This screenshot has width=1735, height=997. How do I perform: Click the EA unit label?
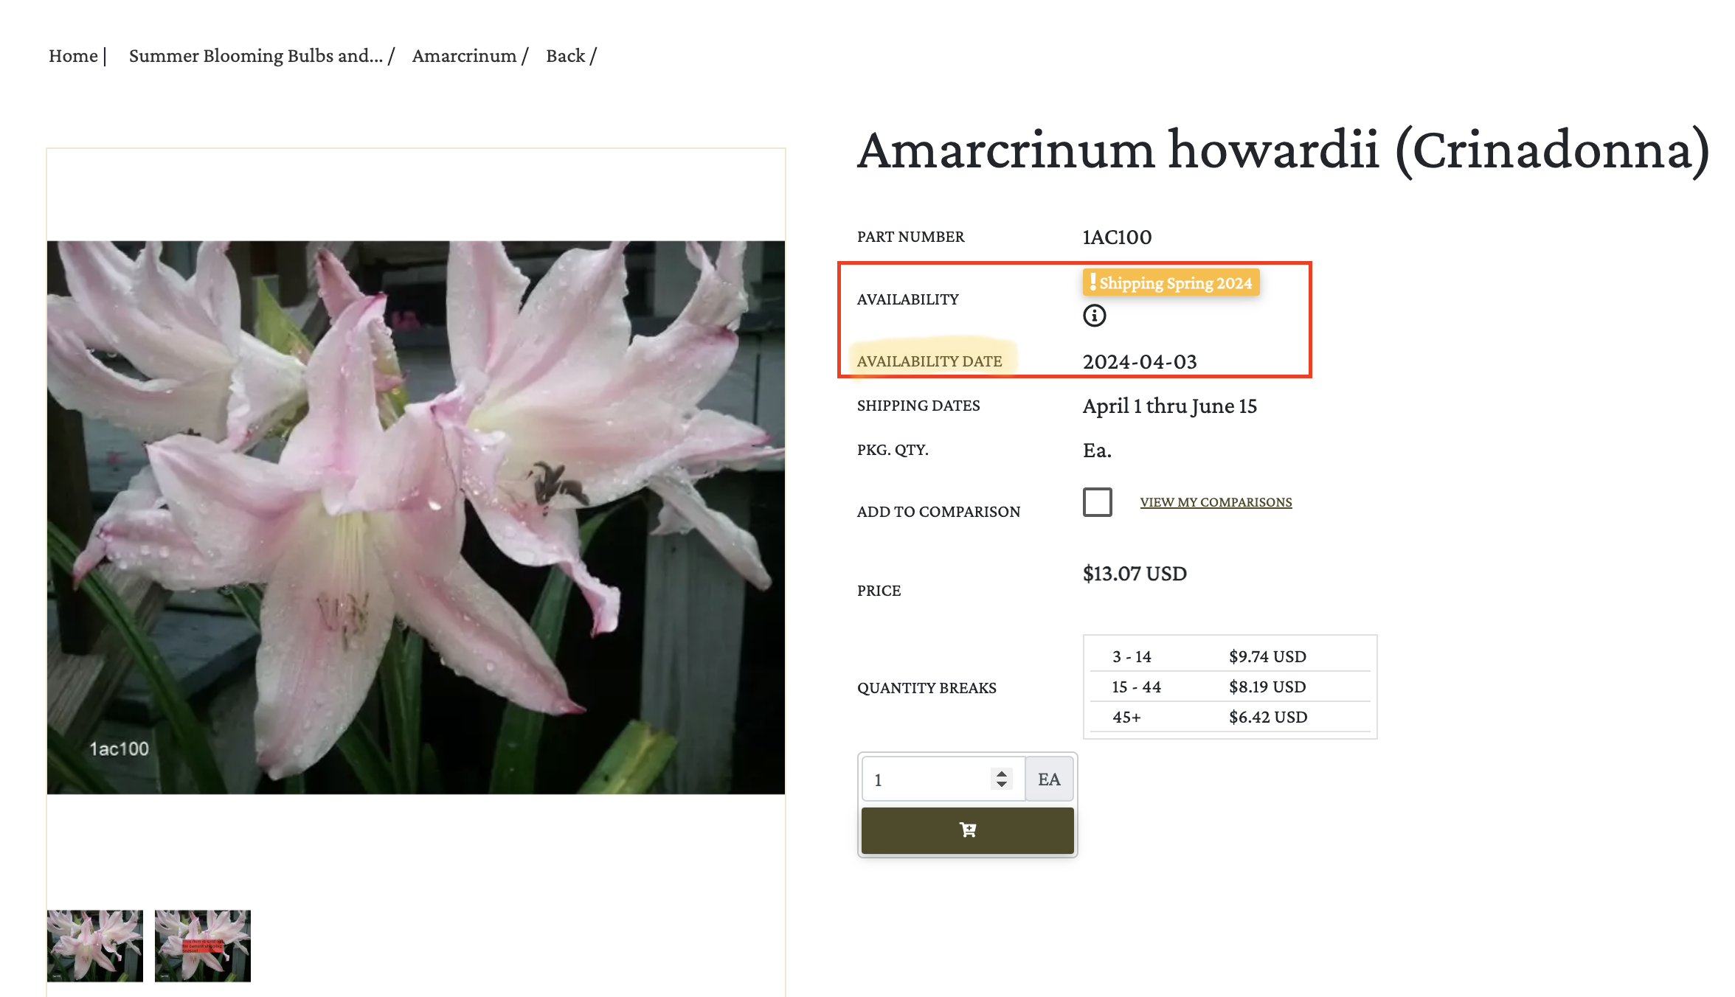click(1049, 779)
